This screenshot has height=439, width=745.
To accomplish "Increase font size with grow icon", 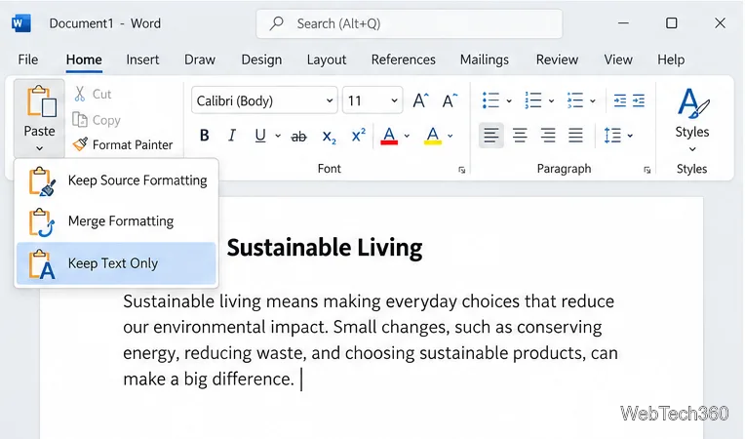I will (x=420, y=100).
